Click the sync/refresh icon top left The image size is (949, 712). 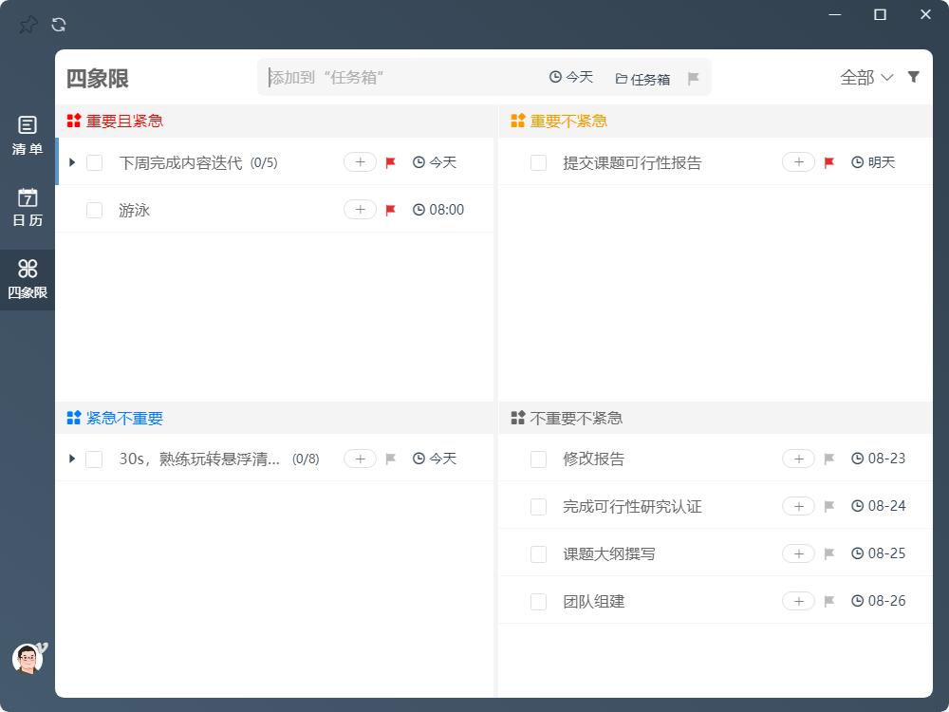[58, 25]
